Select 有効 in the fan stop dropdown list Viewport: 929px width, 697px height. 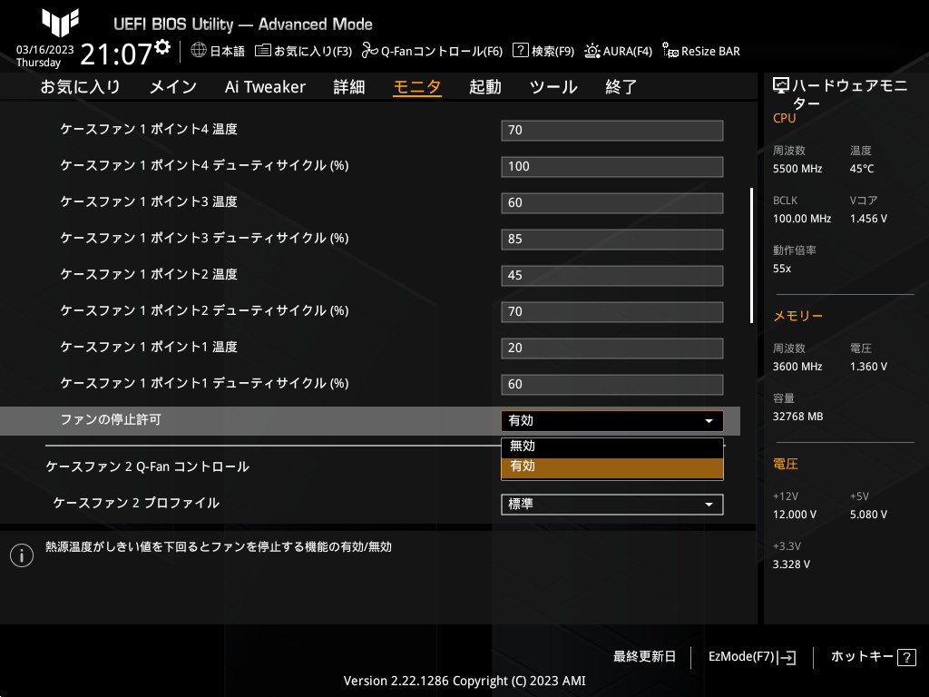pyautogui.click(x=612, y=466)
